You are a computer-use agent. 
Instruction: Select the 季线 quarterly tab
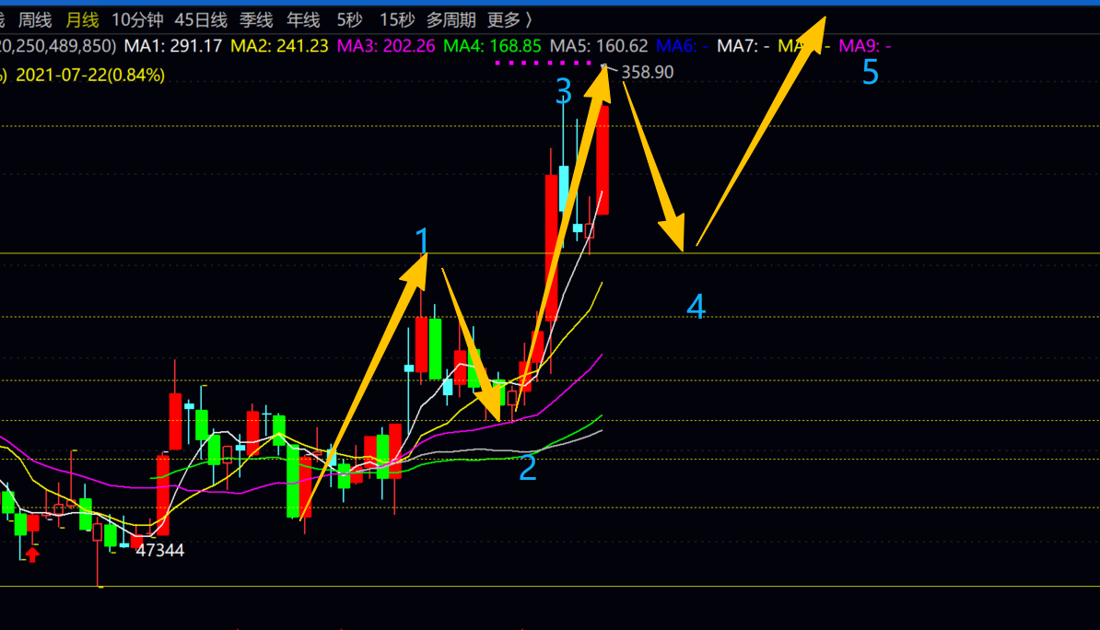pos(256,19)
